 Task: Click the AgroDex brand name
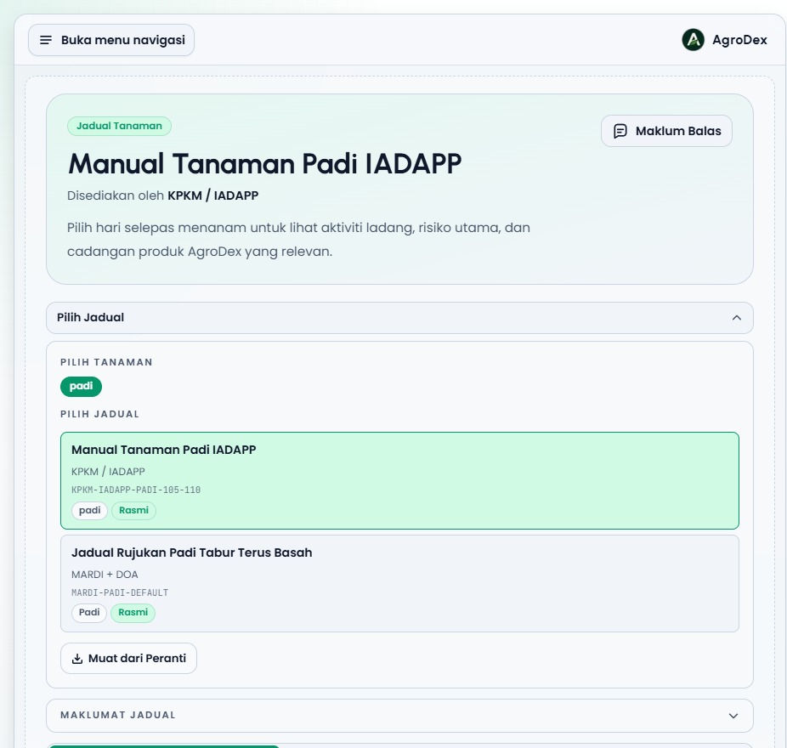pyautogui.click(x=739, y=40)
